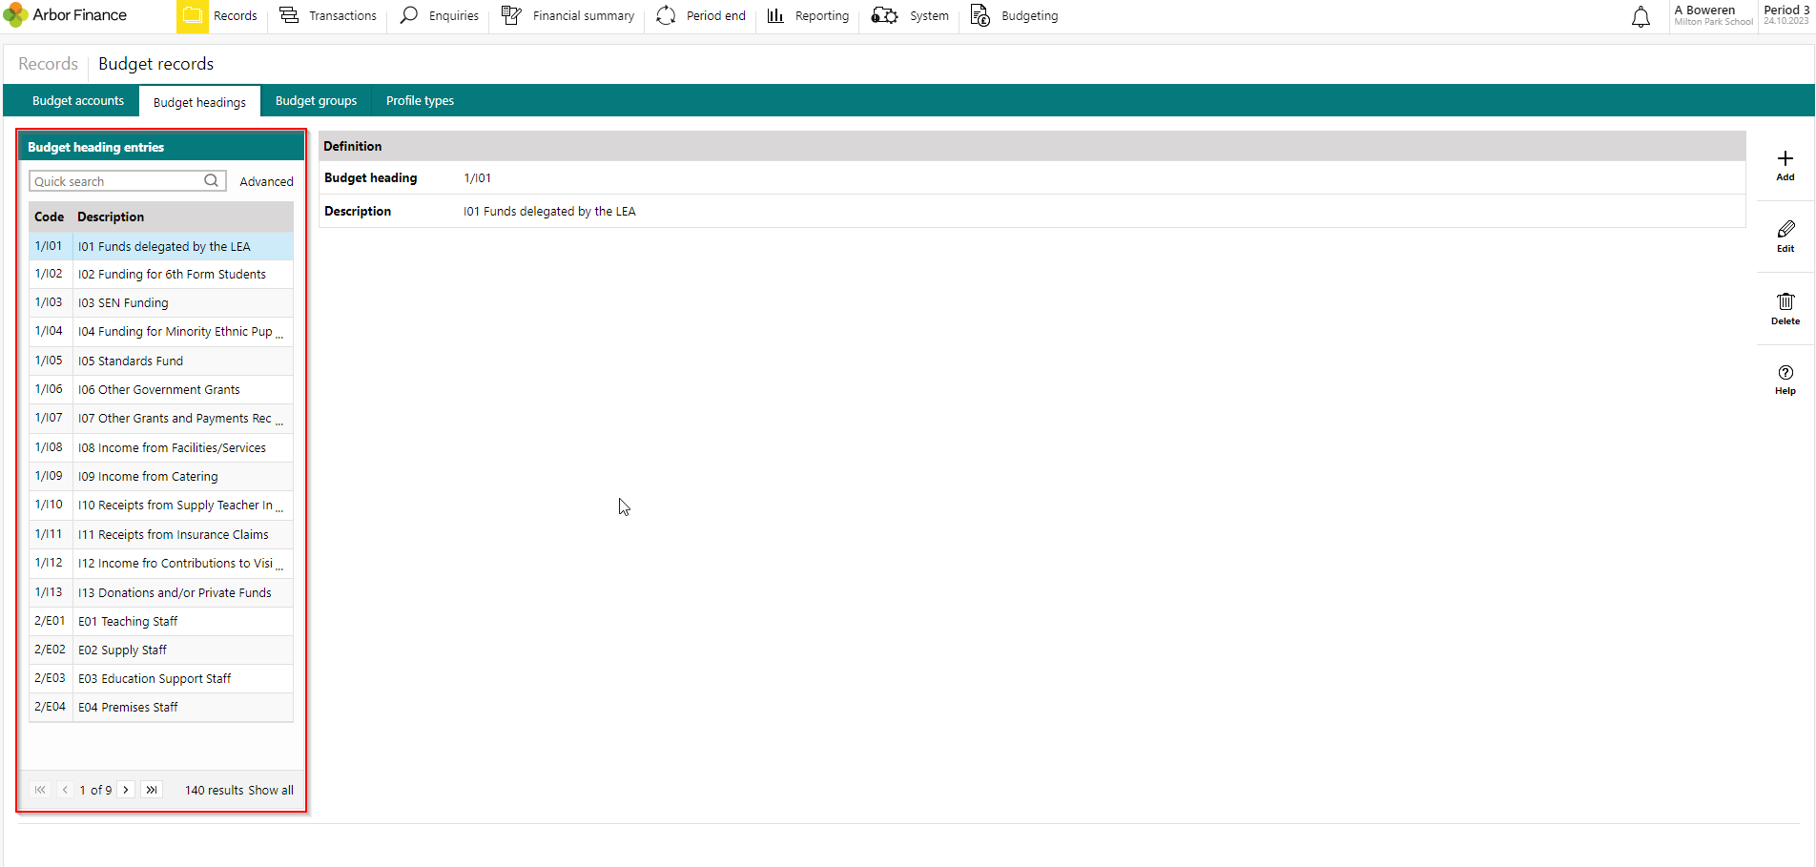Click the notification bell icon
The image size is (1816, 867).
[x=1641, y=16]
